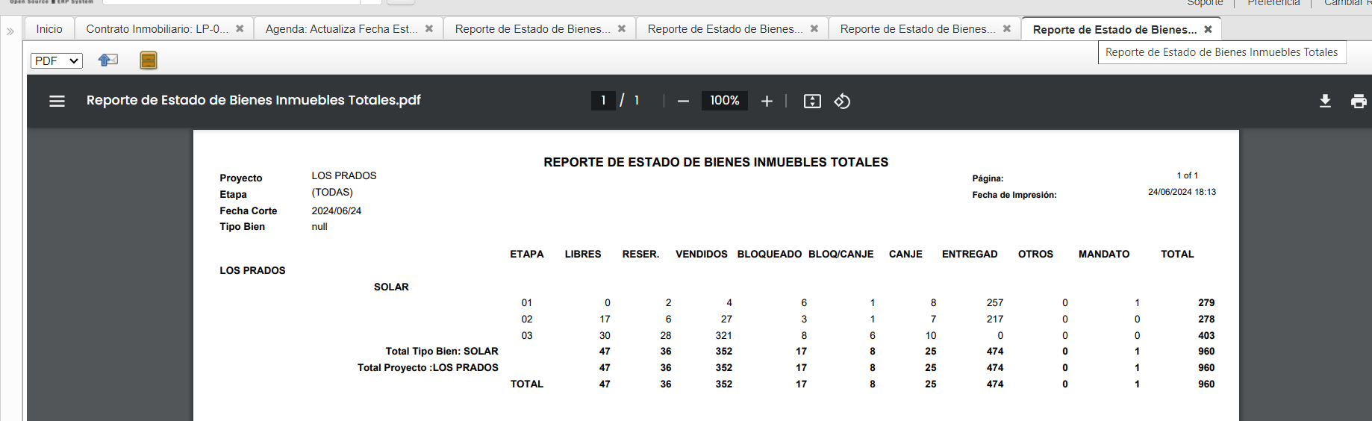Open the PDF viewer sidebar menu

pos(57,101)
